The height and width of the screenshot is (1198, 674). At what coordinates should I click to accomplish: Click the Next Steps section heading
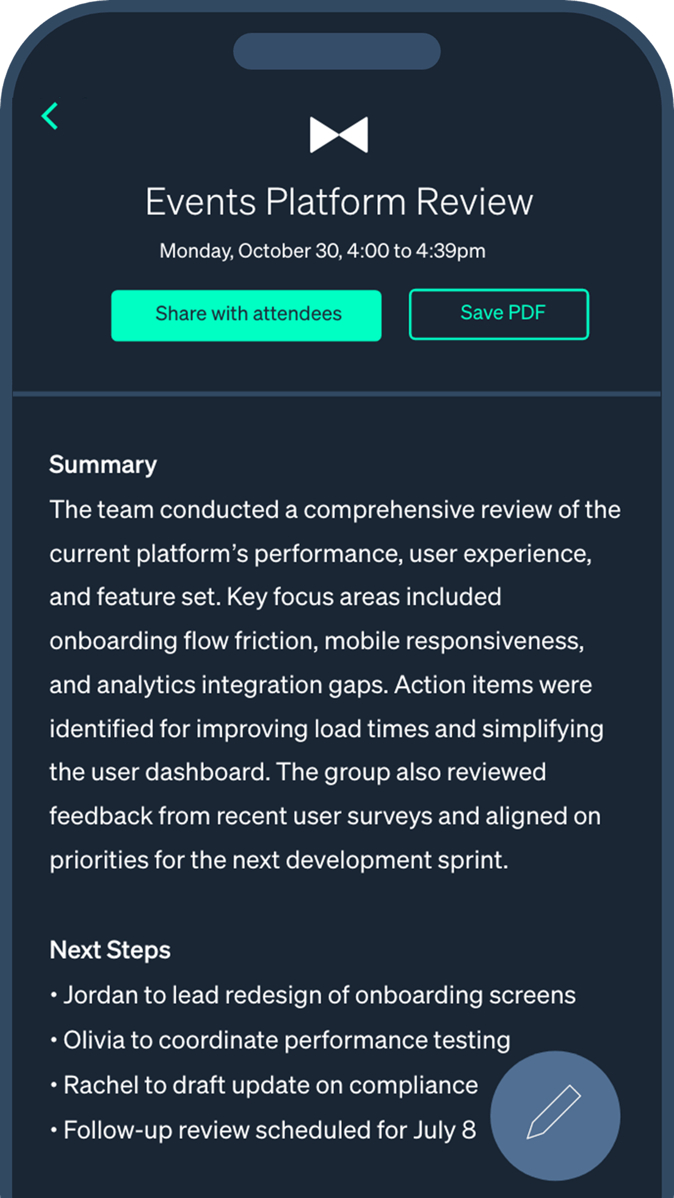110,950
